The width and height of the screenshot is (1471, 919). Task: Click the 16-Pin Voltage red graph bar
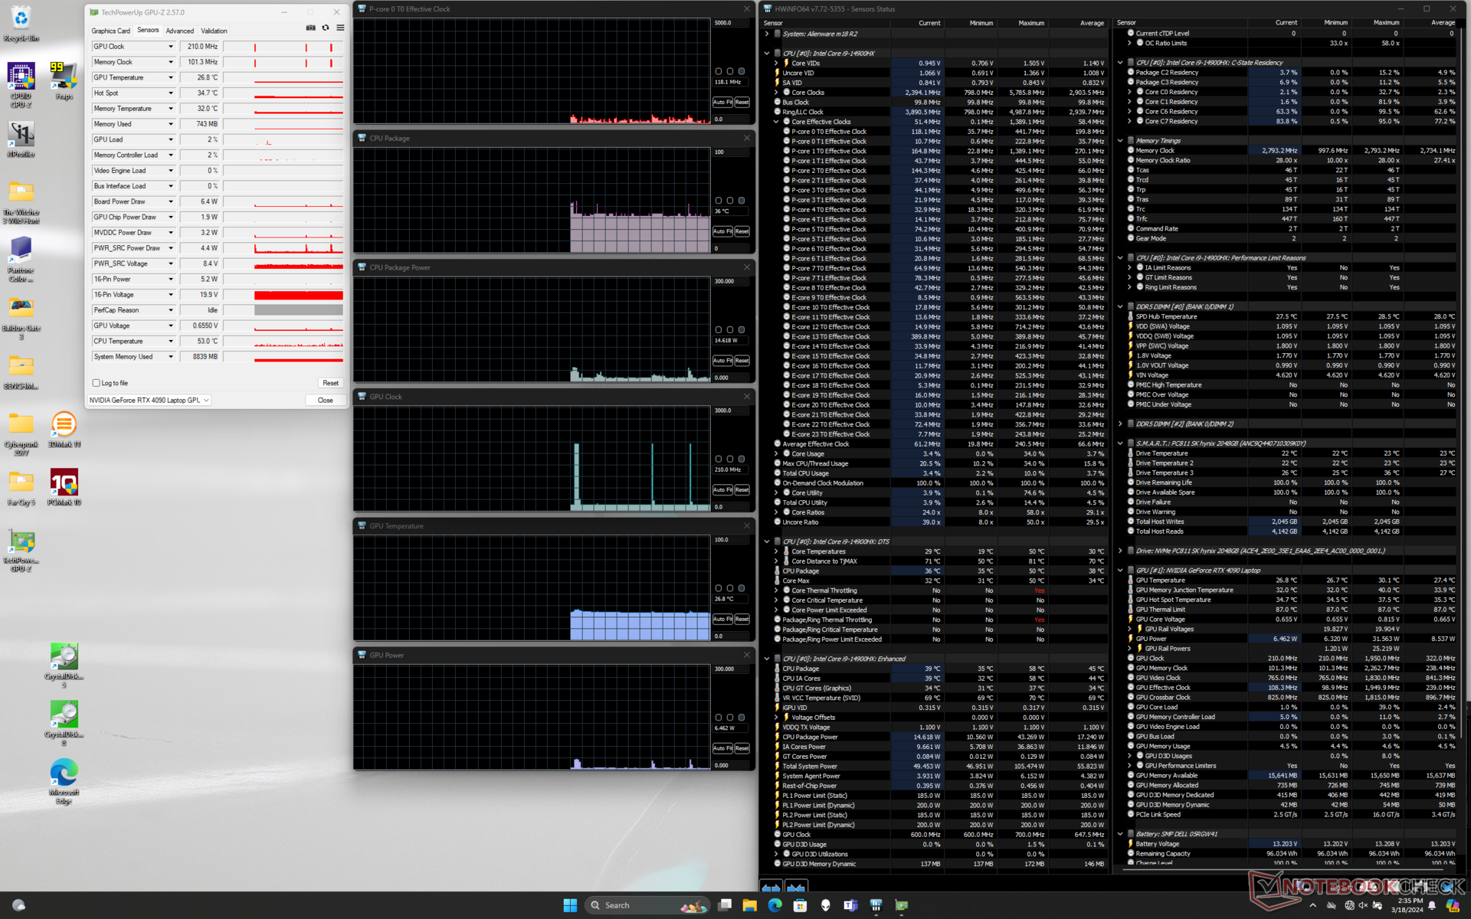[298, 295]
